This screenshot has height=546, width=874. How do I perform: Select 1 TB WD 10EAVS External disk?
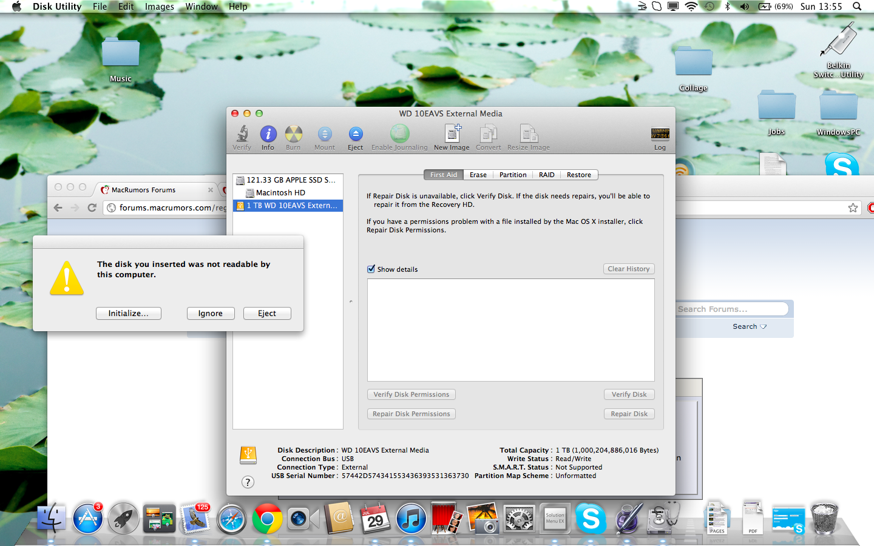pyautogui.click(x=288, y=206)
